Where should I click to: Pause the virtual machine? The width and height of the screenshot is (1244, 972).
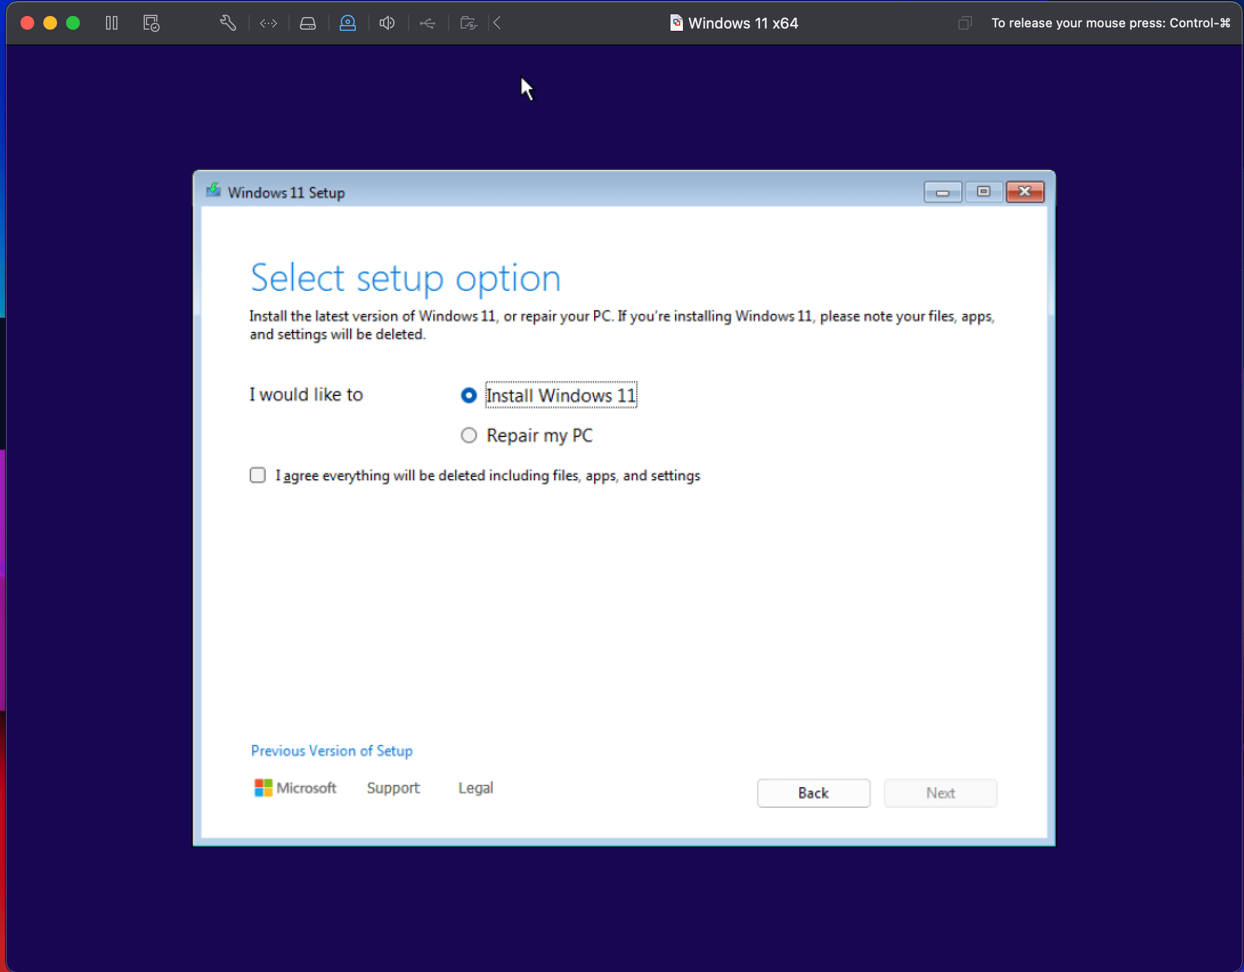click(112, 23)
